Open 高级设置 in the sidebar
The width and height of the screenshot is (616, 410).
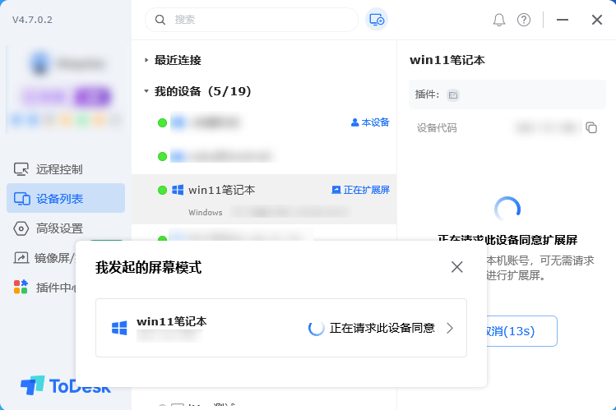(66, 228)
